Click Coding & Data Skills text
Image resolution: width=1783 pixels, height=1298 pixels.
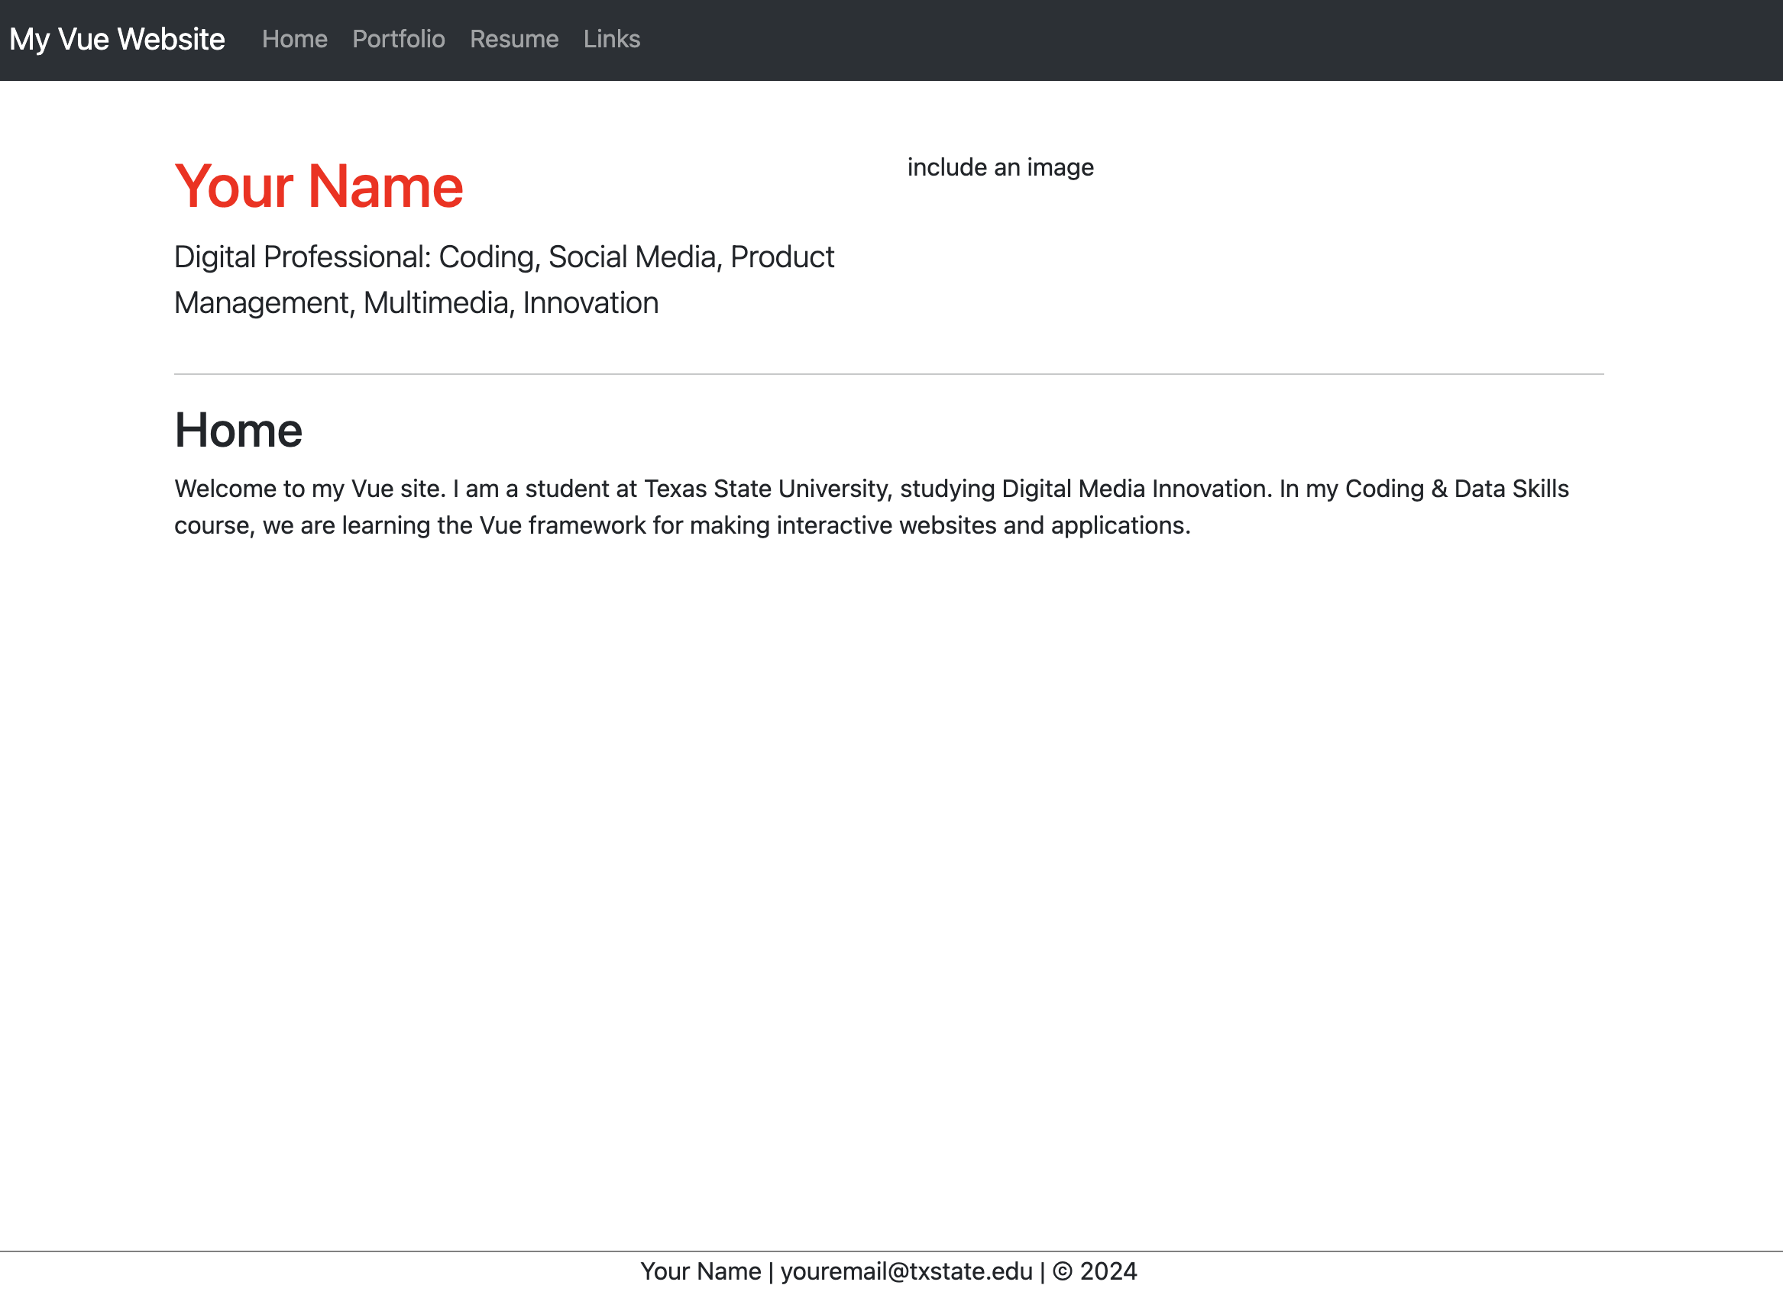[1456, 489]
